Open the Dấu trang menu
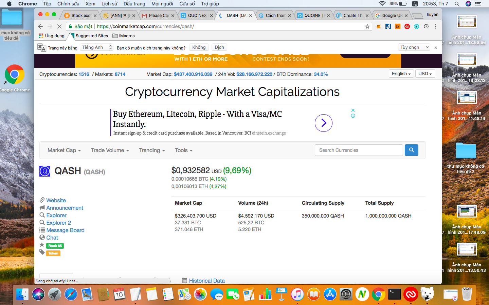 pos(134,4)
